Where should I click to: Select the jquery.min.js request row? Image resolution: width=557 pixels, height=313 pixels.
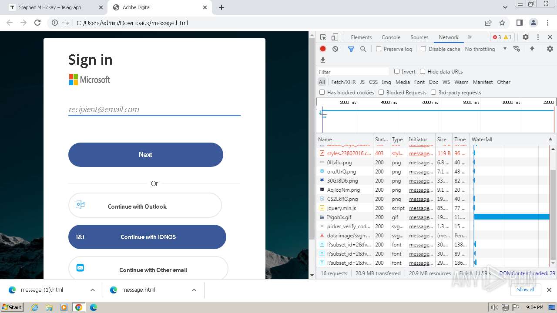click(x=433, y=208)
